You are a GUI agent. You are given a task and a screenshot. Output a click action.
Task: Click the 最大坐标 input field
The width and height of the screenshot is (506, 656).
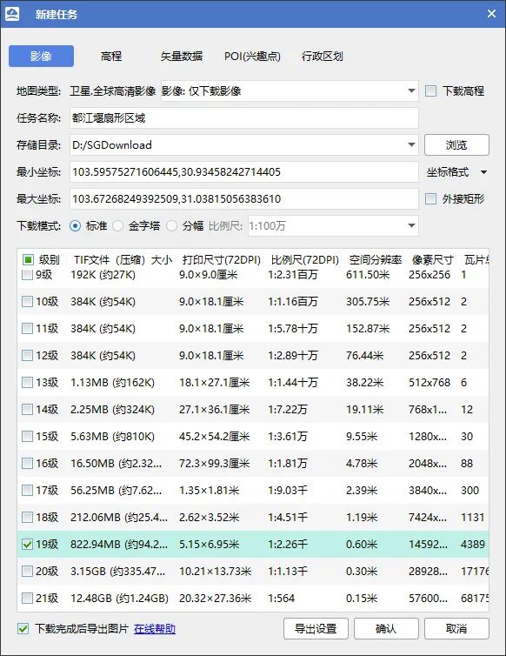click(244, 198)
